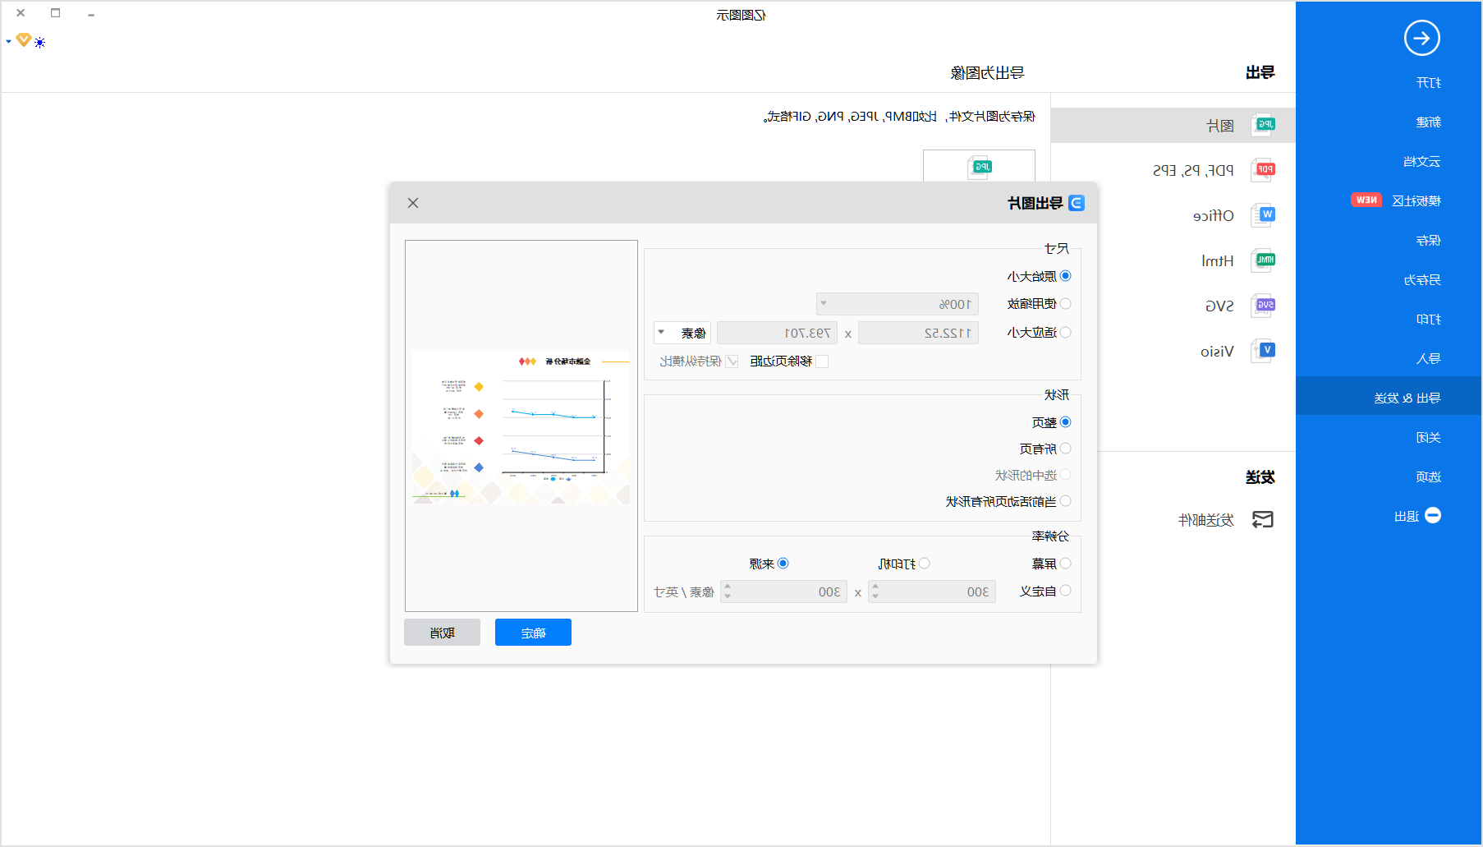Viewport: 1483px width, 847px height.
Task: Select the 原始大小 radio button
Action: click(1066, 276)
